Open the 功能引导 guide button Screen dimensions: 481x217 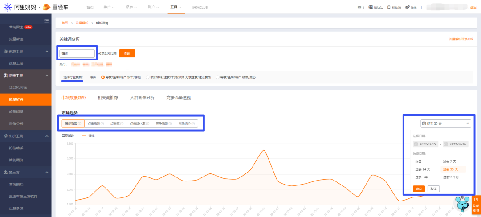[476, 205]
